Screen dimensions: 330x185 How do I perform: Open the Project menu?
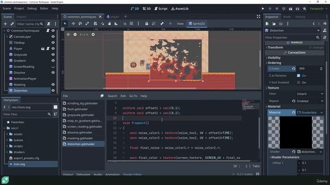(x=19, y=9)
